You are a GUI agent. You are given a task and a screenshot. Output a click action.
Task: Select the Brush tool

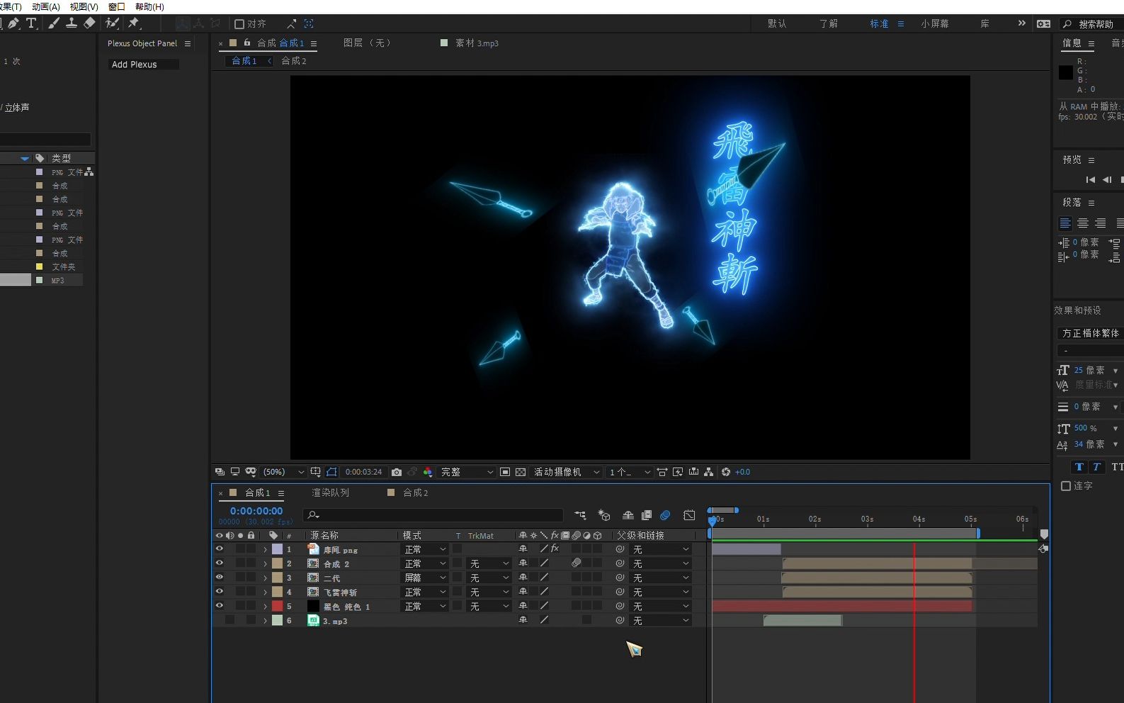[54, 23]
